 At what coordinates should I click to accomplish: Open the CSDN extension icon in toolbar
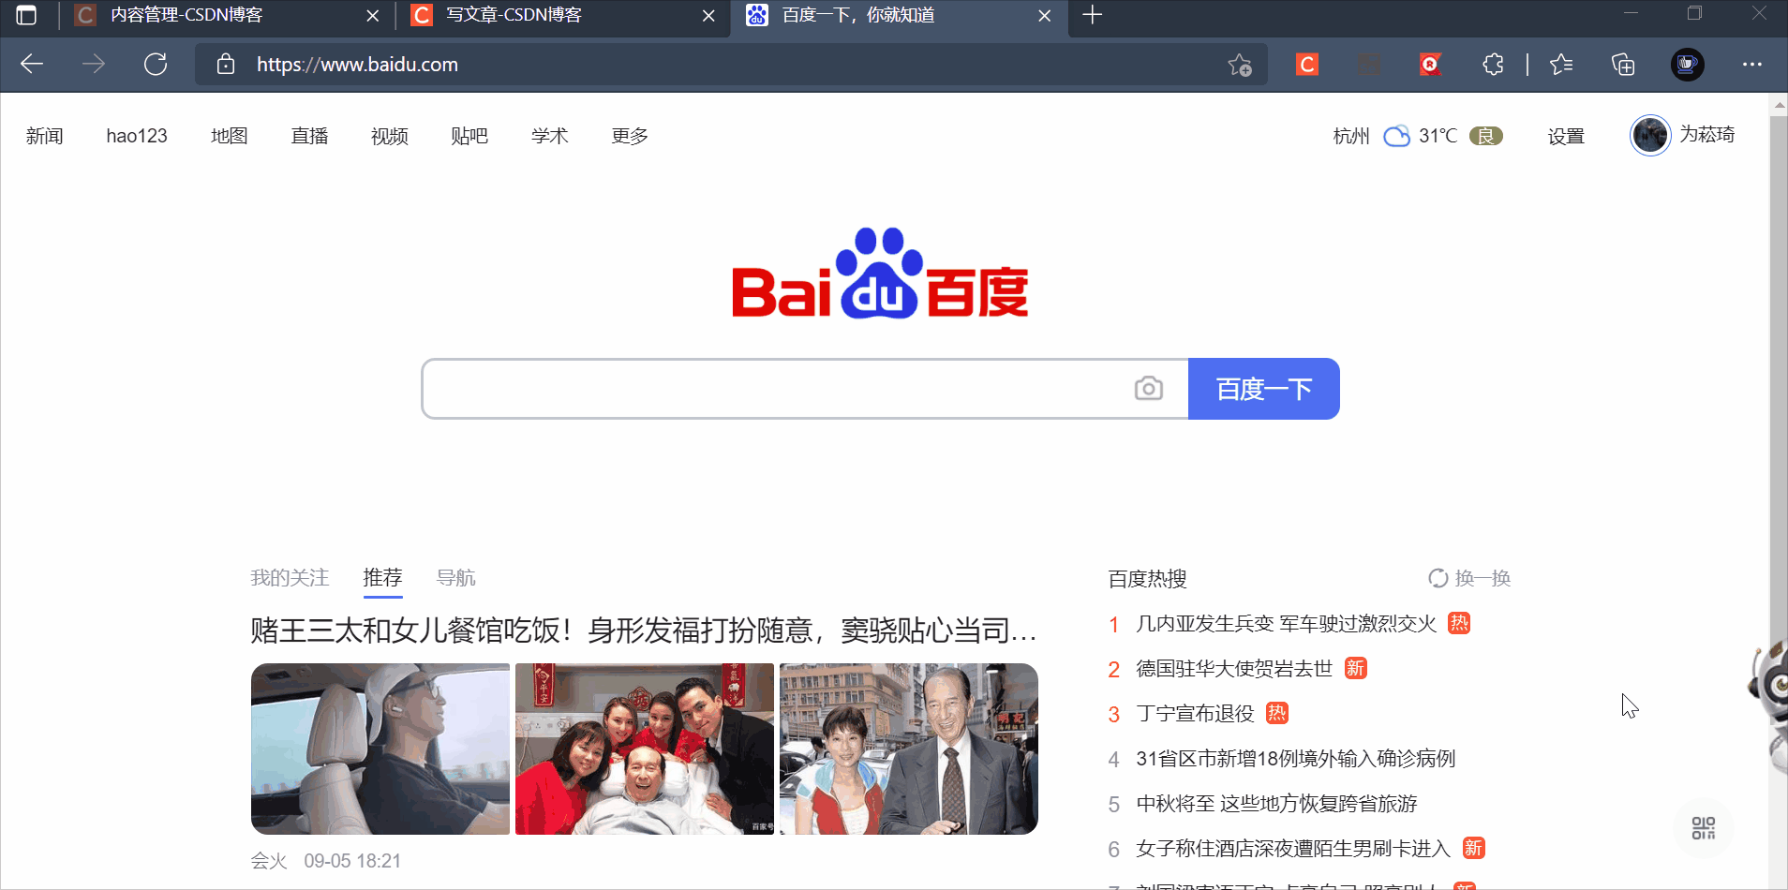point(1307,64)
